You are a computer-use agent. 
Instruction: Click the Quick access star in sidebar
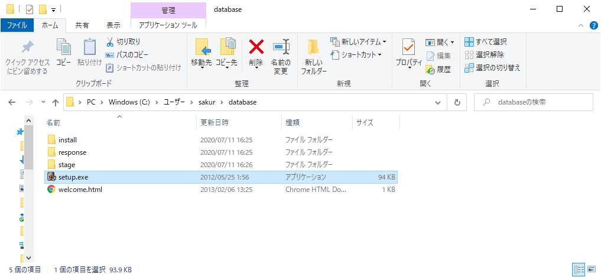(20, 132)
